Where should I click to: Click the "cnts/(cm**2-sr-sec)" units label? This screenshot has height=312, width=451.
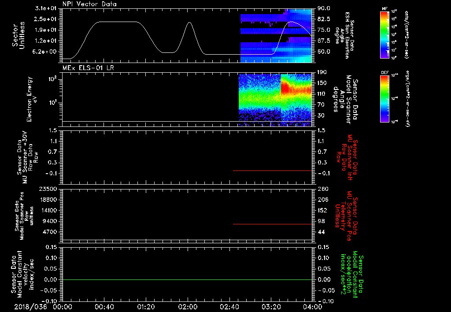pos(407,34)
